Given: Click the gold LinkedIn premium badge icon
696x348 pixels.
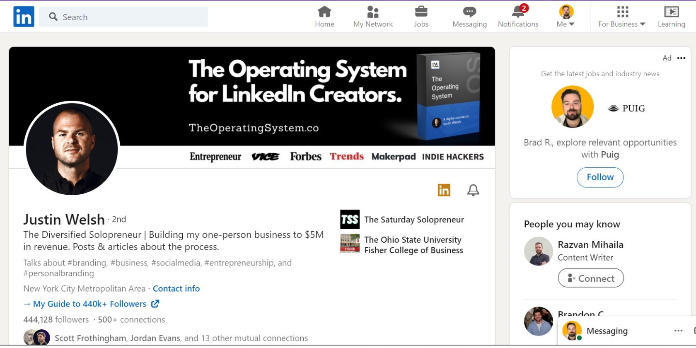Looking at the screenshot, I should (x=444, y=190).
